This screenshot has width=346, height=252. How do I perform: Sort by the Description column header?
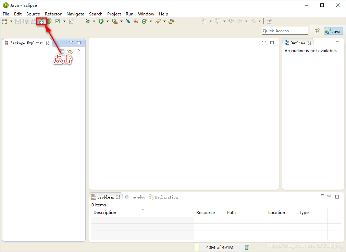coord(143,213)
